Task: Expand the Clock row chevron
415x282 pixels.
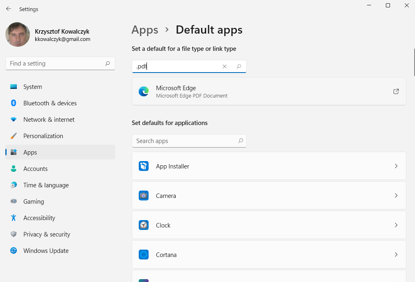Action: click(396, 225)
